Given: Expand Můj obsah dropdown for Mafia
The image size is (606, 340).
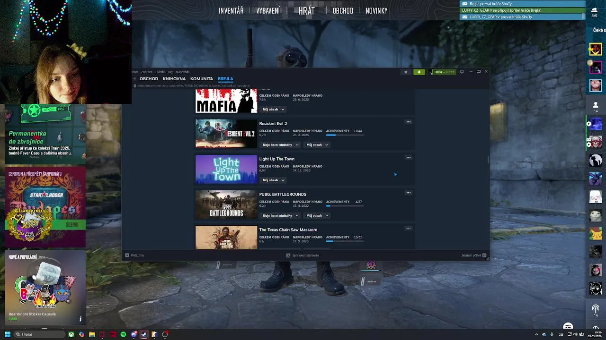Looking at the screenshot, I should [x=274, y=110].
